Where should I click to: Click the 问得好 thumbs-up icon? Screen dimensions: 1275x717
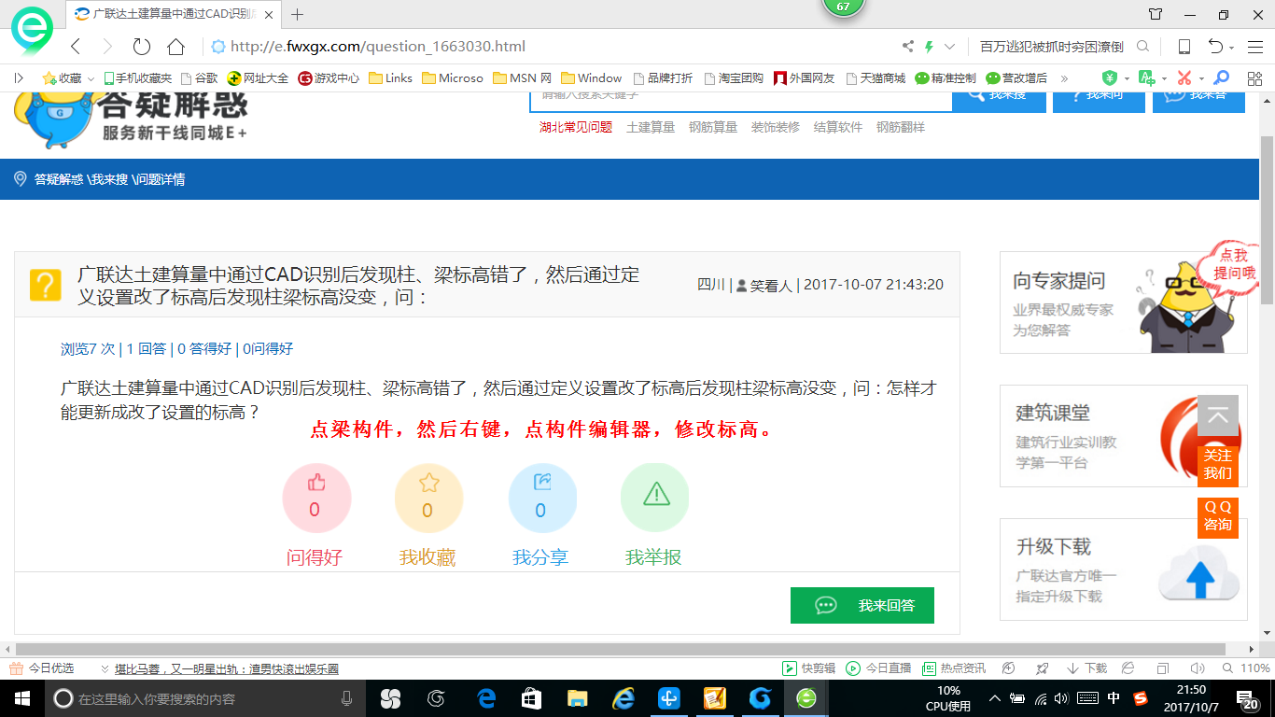tap(316, 498)
